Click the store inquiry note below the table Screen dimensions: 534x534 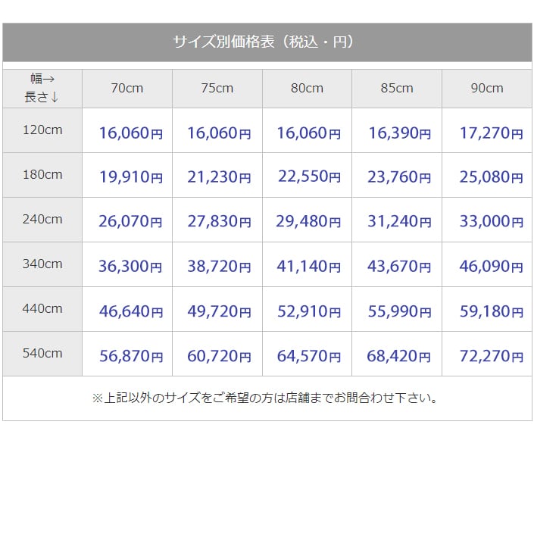(x=265, y=398)
